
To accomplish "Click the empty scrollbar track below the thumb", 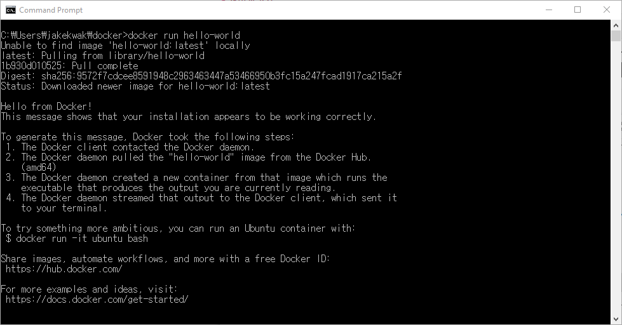I will 616,190.
